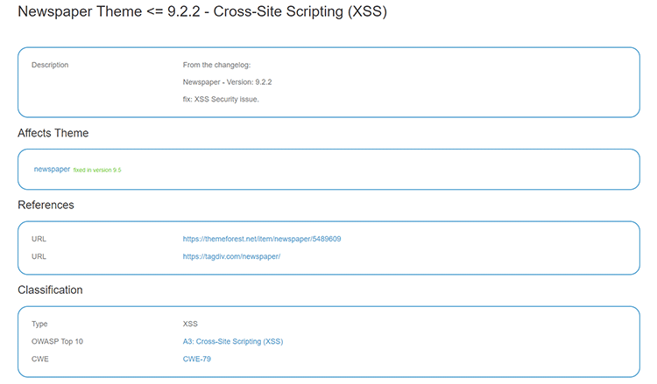Click the 'fix: XSS Security issue.' line
The width and height of the screenshot is (657, 384).
click(x=221, y=99)
